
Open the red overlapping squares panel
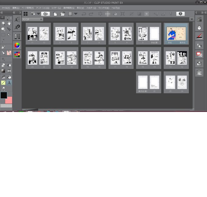tap(199, 54)
